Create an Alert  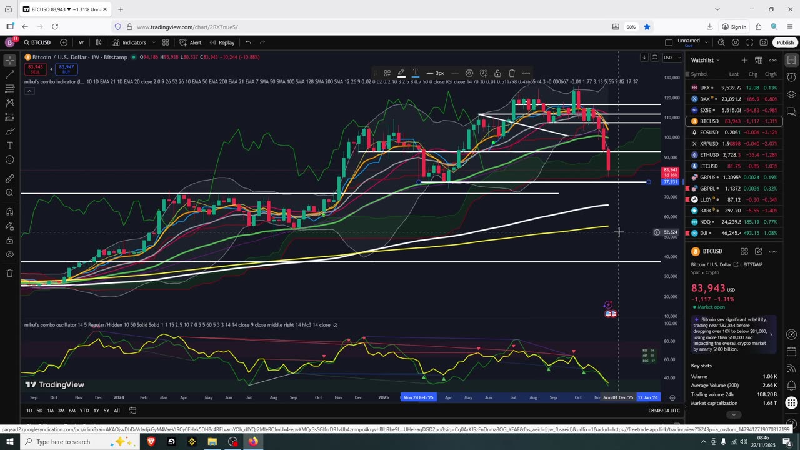pos(190,42)
